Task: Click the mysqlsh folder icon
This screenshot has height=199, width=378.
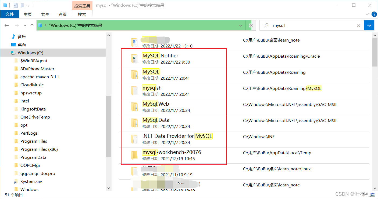Action: tap(134, 91)
